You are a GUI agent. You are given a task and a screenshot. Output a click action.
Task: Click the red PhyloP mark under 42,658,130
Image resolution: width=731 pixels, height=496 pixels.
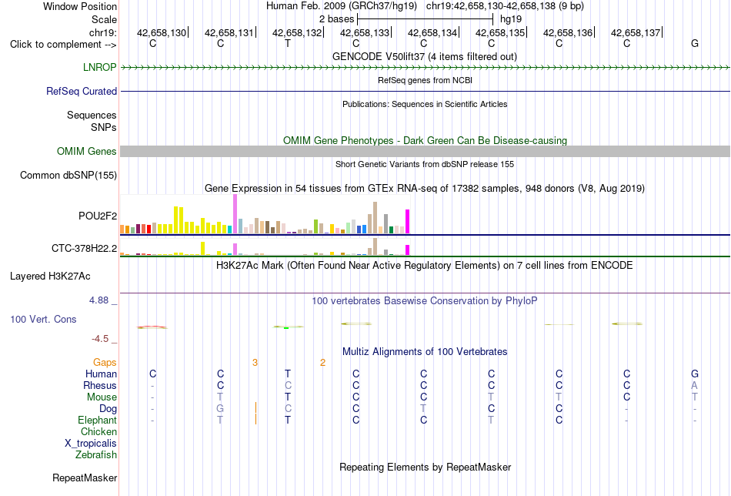click(152, 327)
